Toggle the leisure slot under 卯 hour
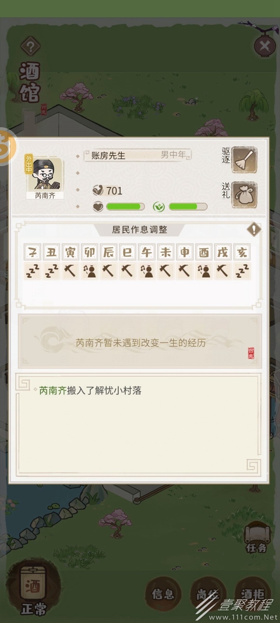 pos(90,271)
